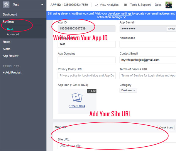176x151 pixels.
Task: Click the Test app atom icon
Action: point(6,5)
